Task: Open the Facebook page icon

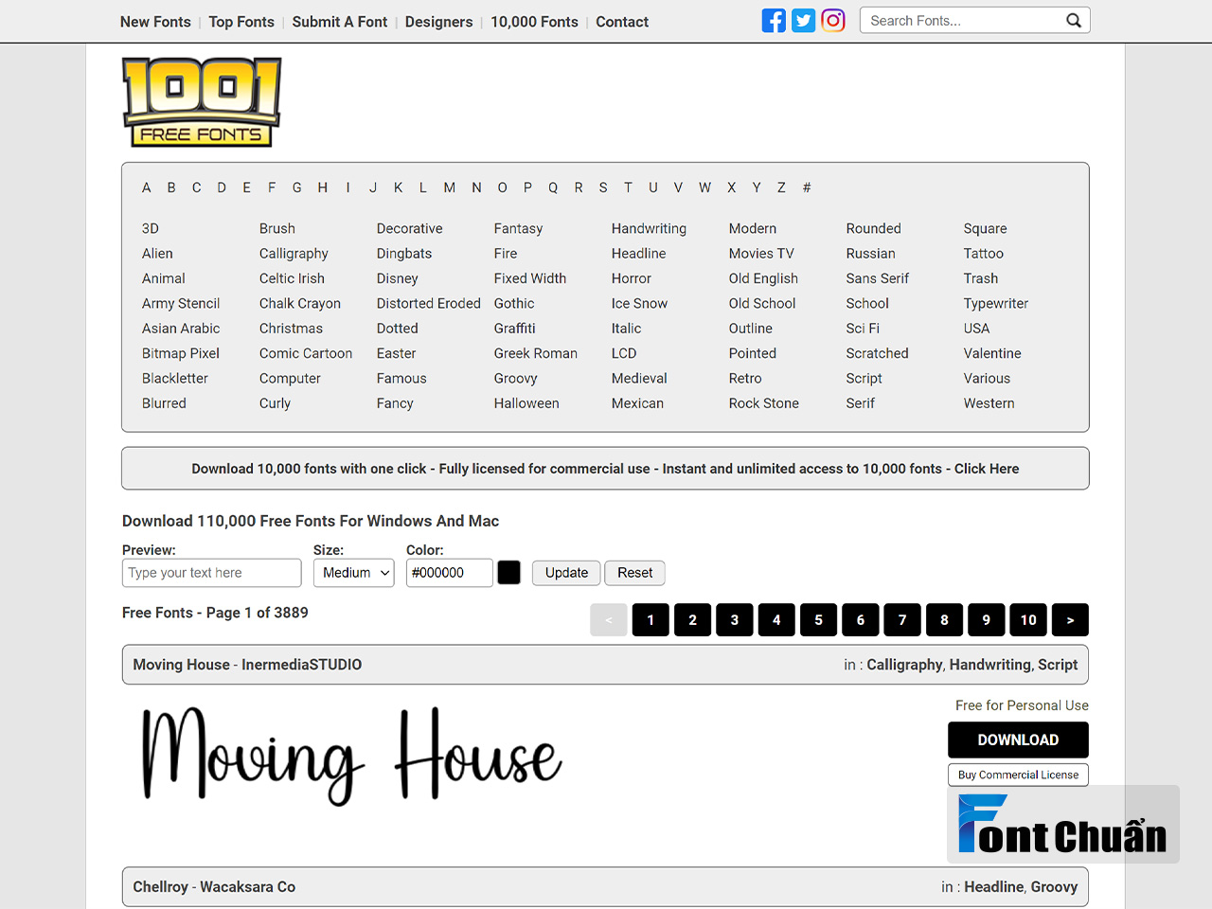Action: (774, 21)
